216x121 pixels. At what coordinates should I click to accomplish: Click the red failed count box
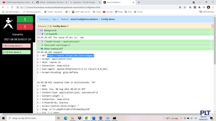pos(25,26)
